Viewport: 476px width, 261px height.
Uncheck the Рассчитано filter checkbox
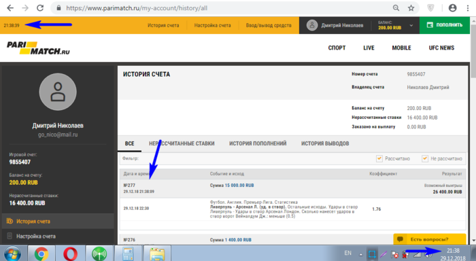point(379,158)
